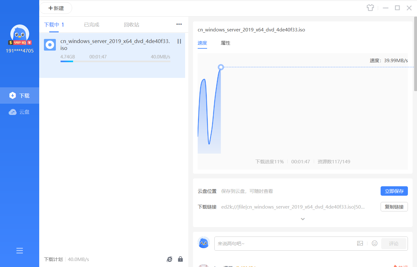Click the 速度：39.99MB/s label
Screen dimensions: 417x267
389,61
